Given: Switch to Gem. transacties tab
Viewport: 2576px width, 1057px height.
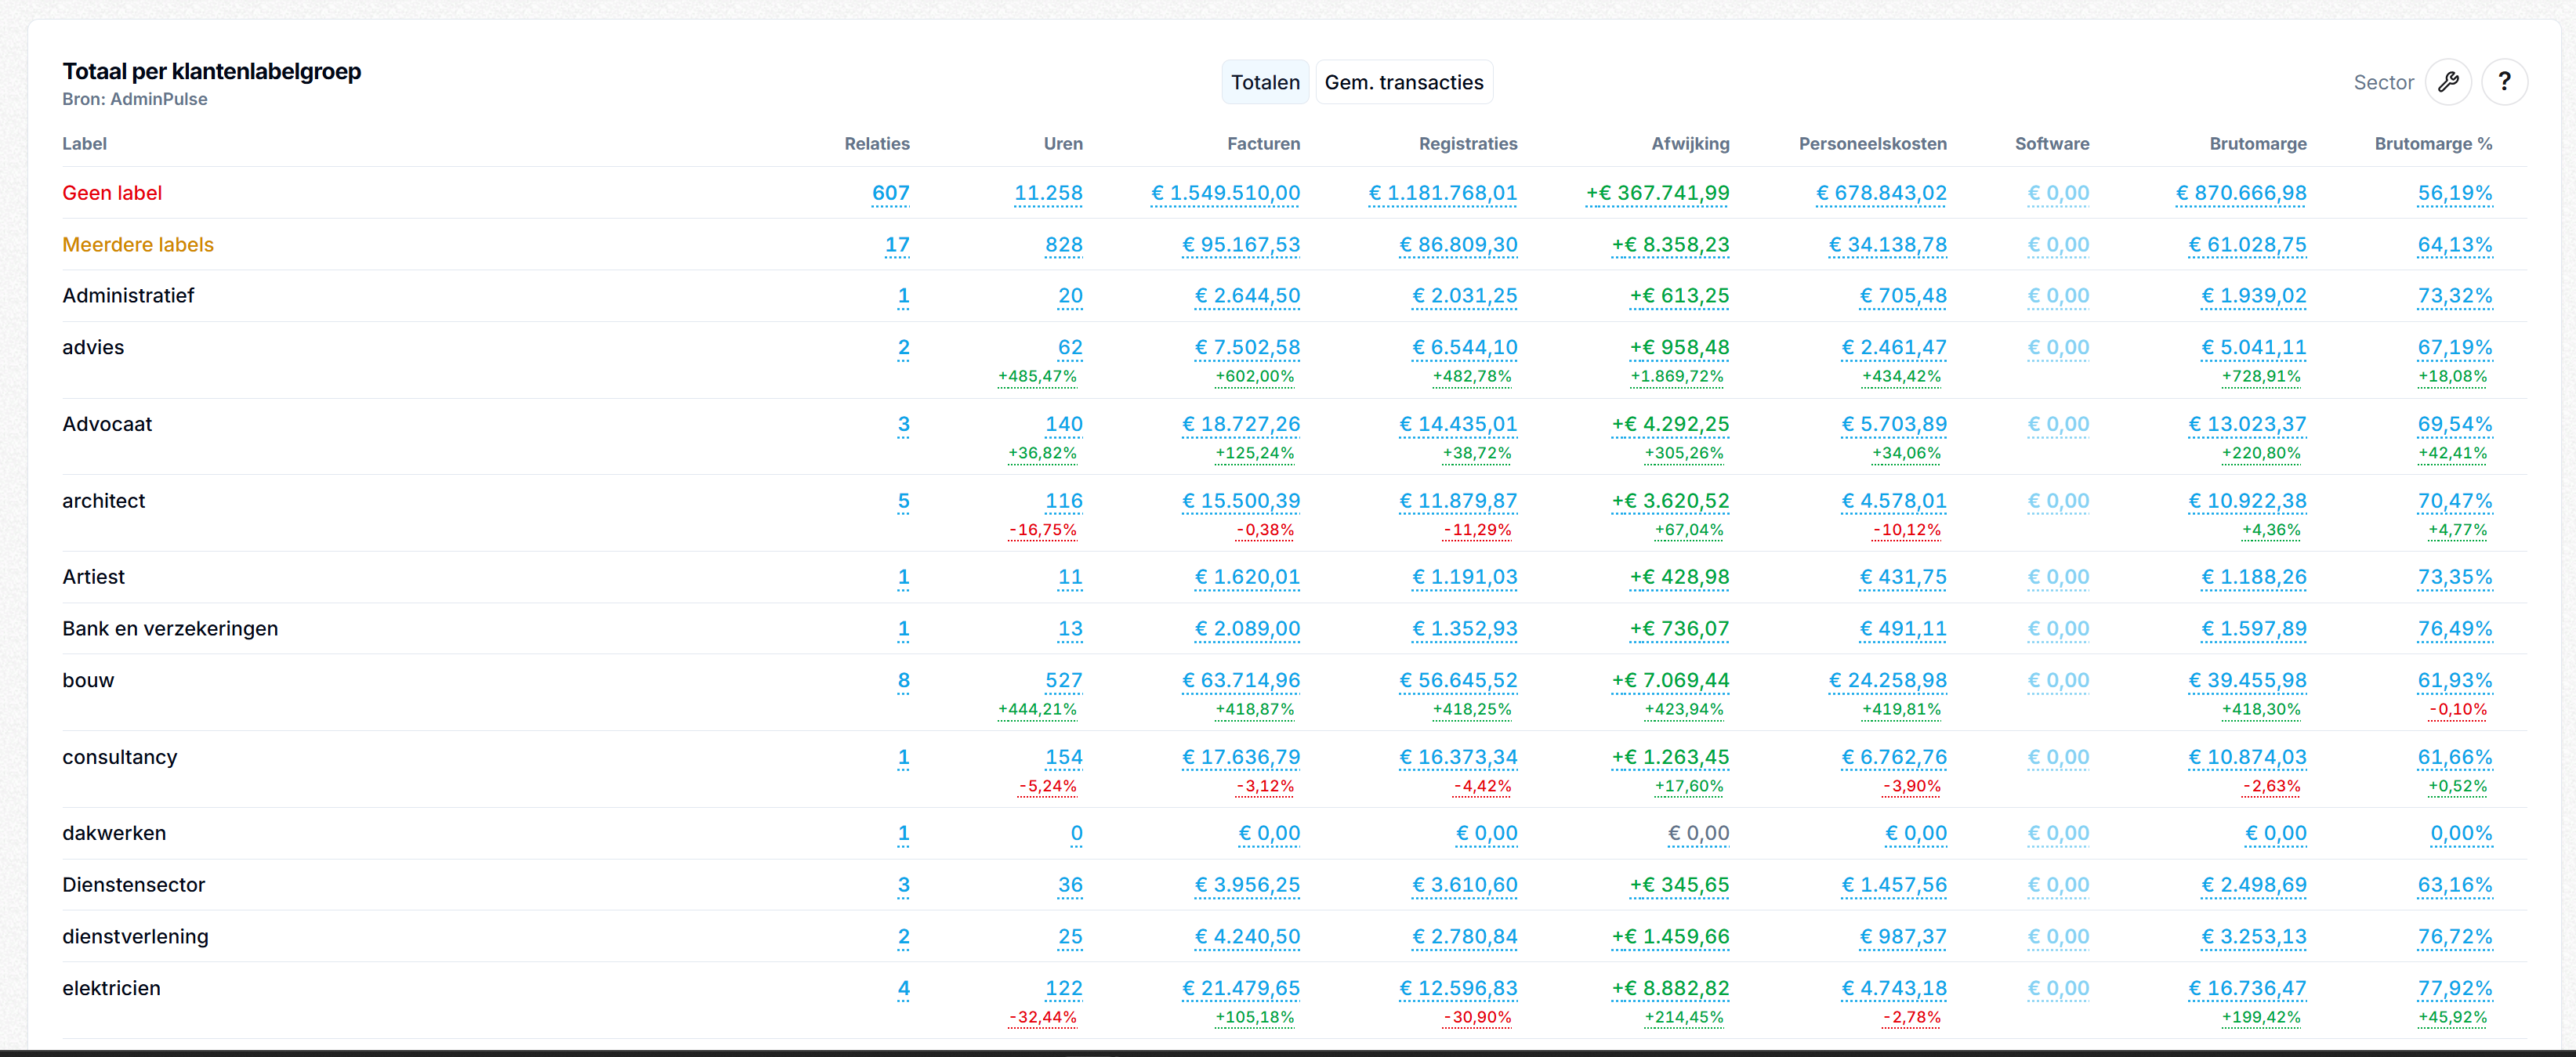Looking at the screenshot, I should pos(1403,82).
